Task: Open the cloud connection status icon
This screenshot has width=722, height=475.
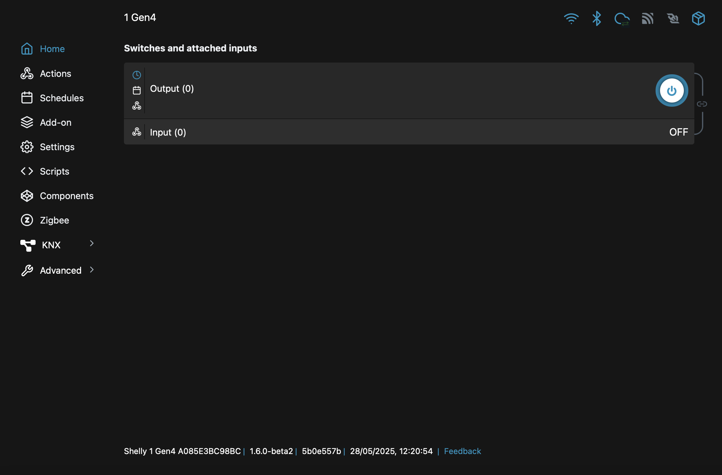Action: [x=622, y=18]
